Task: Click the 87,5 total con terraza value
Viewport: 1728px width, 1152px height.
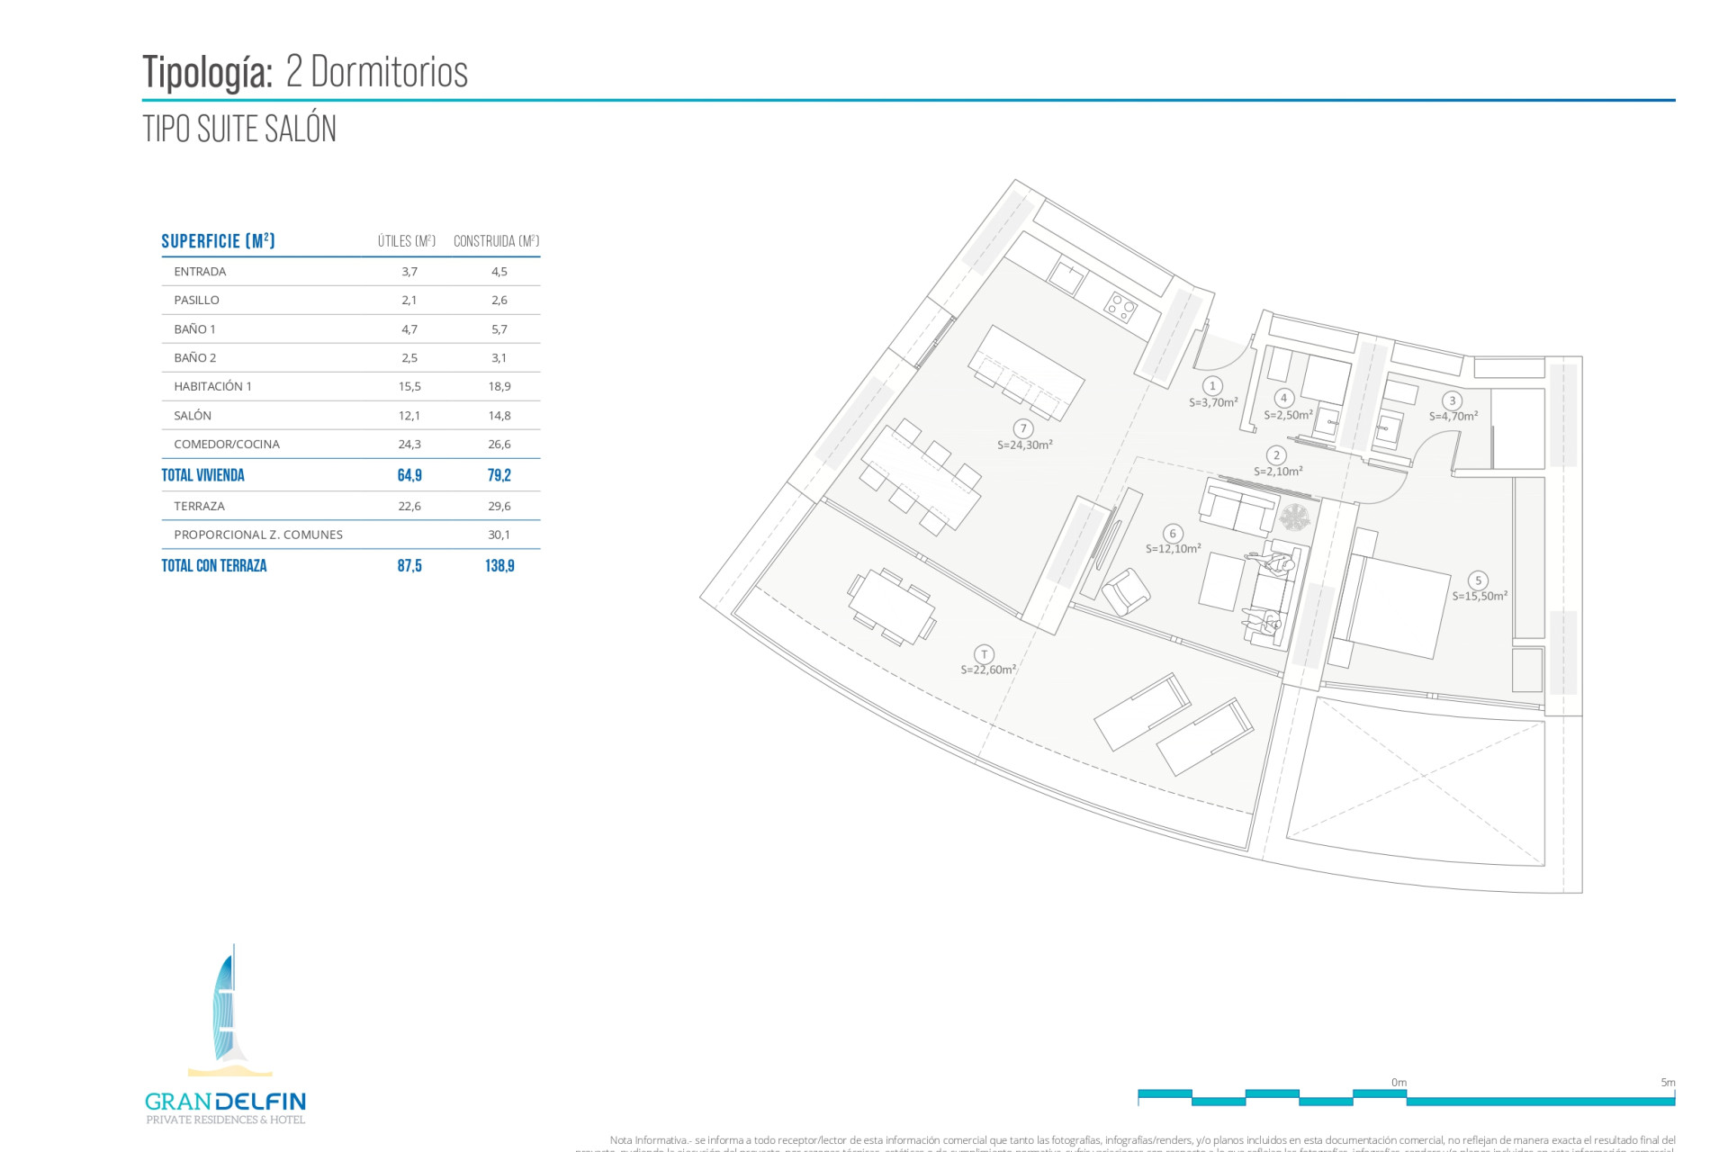Action: (409, 566)
